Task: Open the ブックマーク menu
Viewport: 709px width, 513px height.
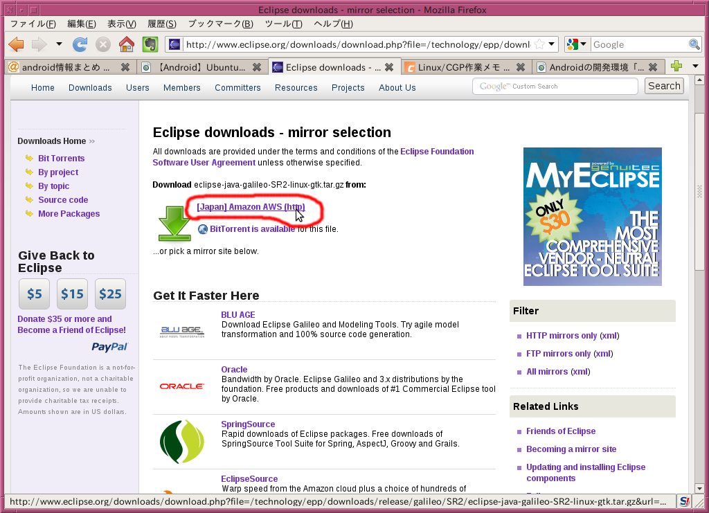Action: (221, 24)
